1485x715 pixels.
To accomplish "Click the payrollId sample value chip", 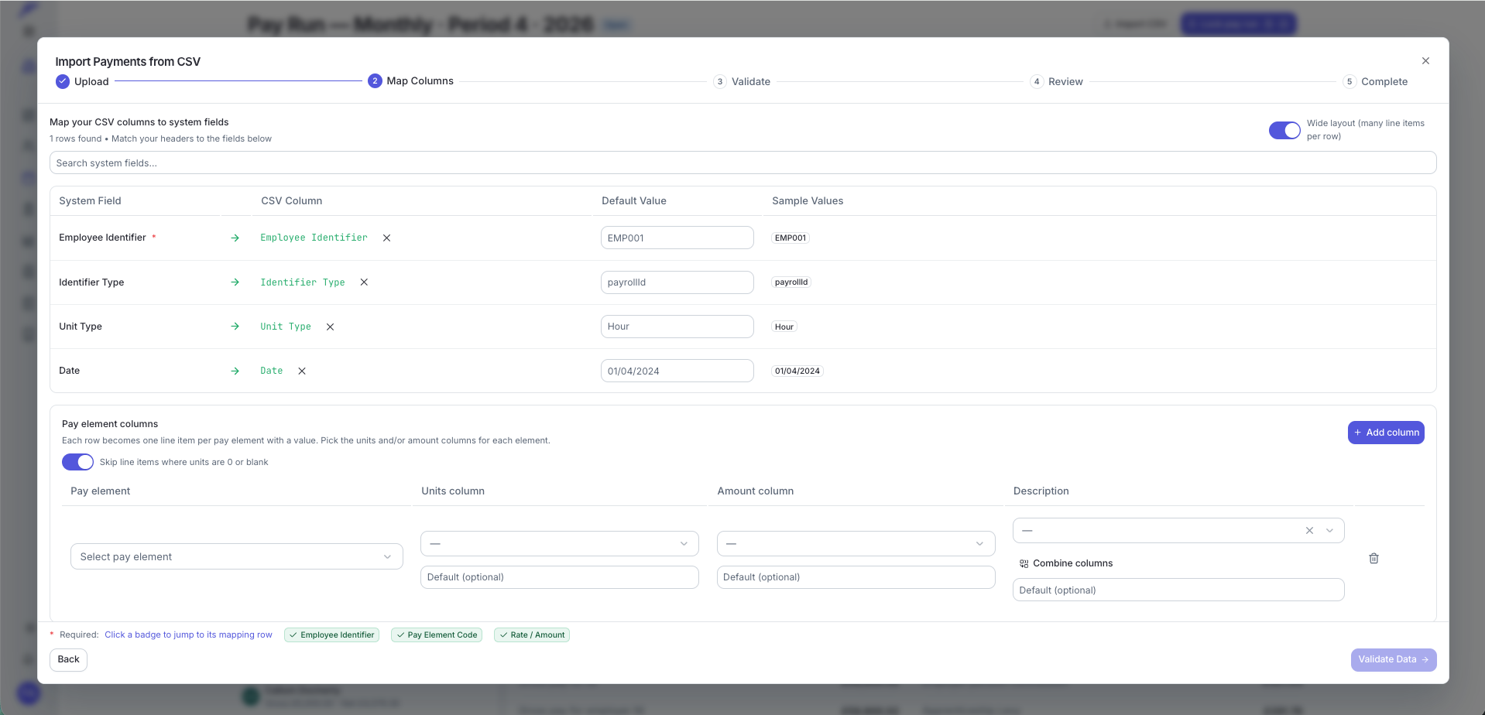I will (x=791, y=282).
